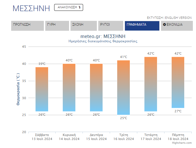The height and width of the screenshot is (148, 196).
Task: Click the y-axis value 20
Action: tap(24, 132)
